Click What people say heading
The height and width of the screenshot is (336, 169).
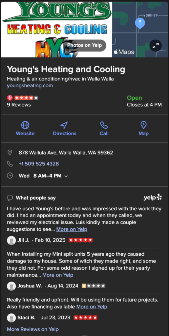pos(36,198)
